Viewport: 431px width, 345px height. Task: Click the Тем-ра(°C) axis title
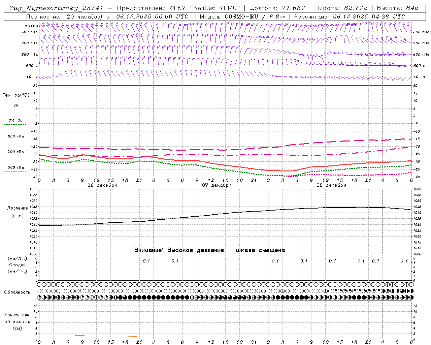[16, 95]
